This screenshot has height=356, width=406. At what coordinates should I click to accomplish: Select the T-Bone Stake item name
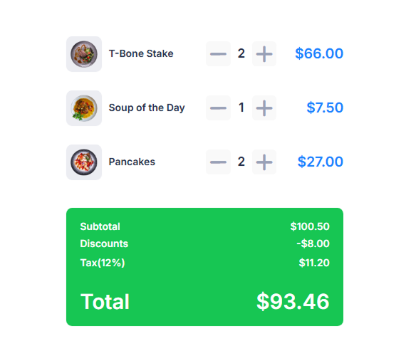click(x=141, y=53)
